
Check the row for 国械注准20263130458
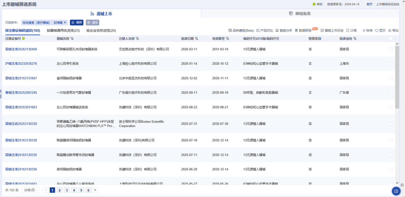tap(391, 49)
